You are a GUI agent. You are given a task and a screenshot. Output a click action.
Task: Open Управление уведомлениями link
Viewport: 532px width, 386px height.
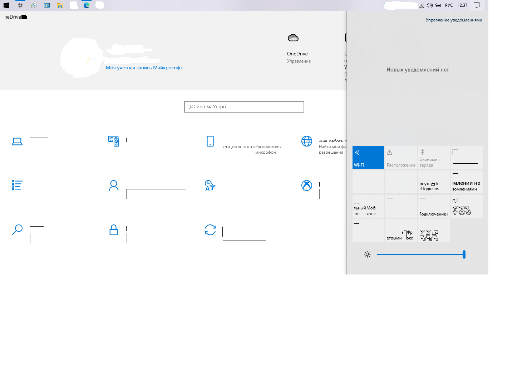454,20
